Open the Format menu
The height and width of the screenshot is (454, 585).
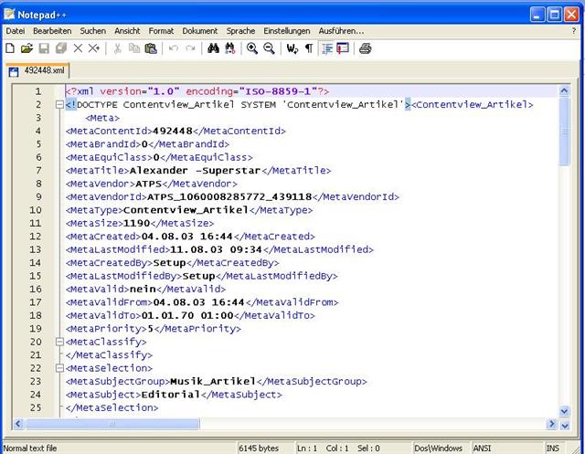(x=161, y=31)
